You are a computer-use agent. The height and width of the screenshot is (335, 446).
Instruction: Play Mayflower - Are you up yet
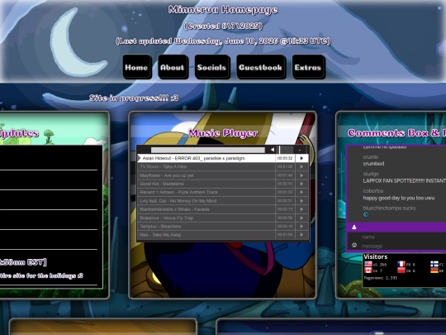tap(301, 175)
